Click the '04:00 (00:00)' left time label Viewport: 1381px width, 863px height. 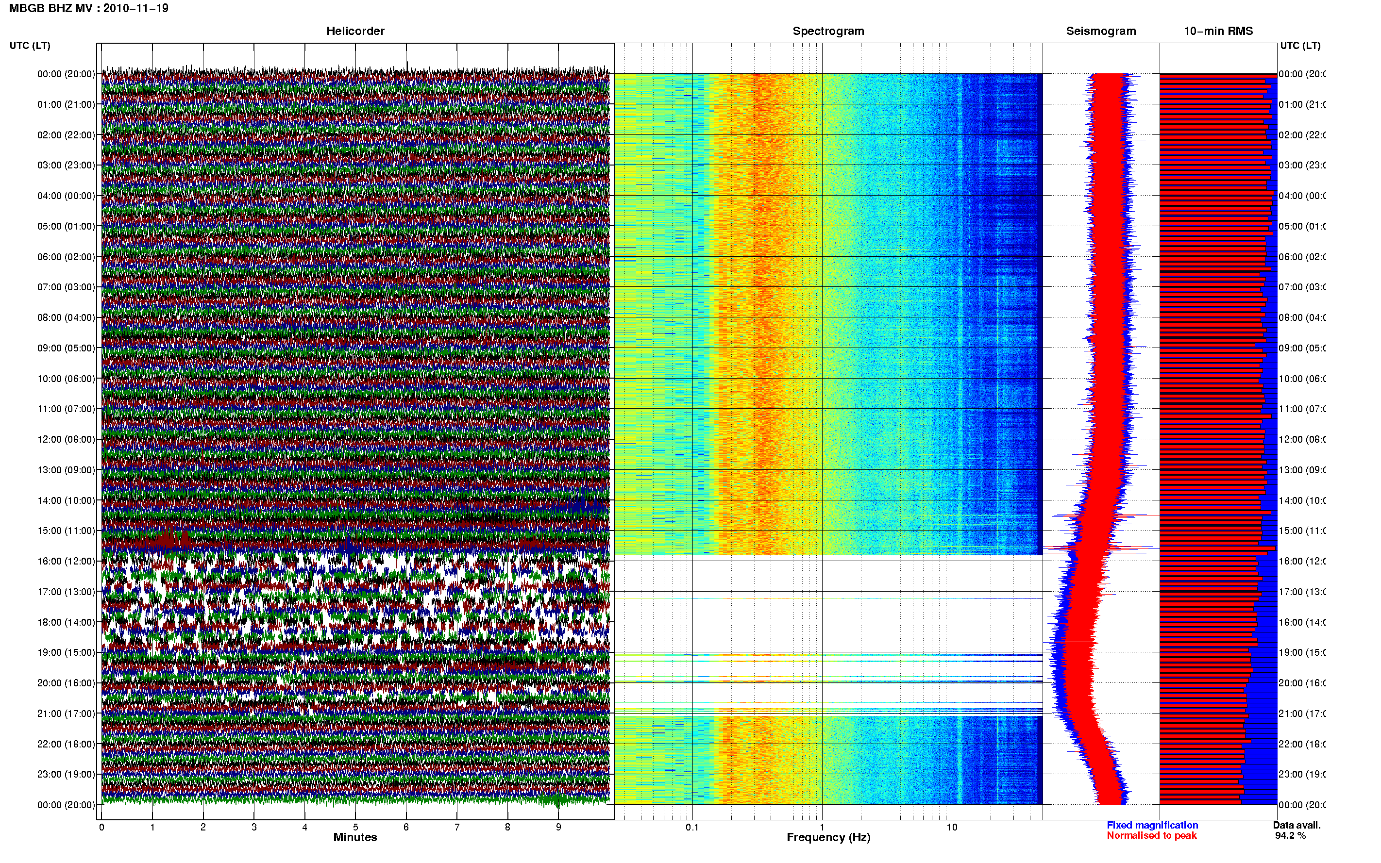point(66,196)
